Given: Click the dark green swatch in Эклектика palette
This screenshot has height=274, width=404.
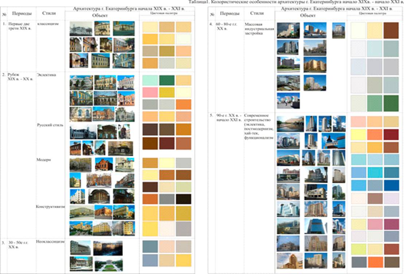Looking at the screenshot, I should (x=166, y=80).
